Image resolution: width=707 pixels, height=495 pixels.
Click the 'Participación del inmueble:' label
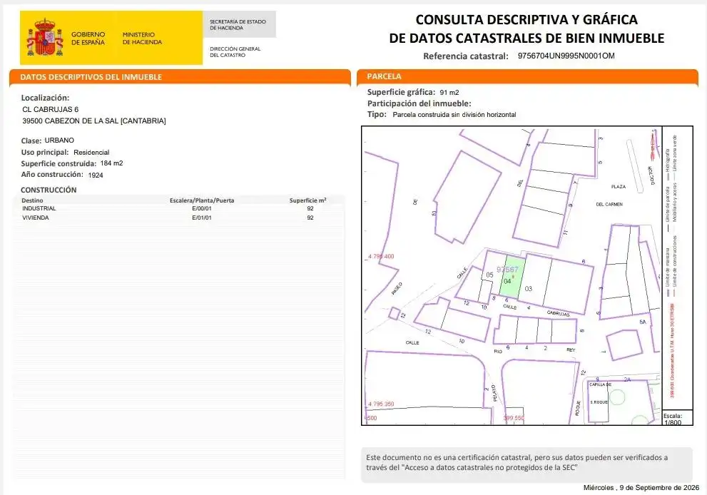[x=419, y=103]
